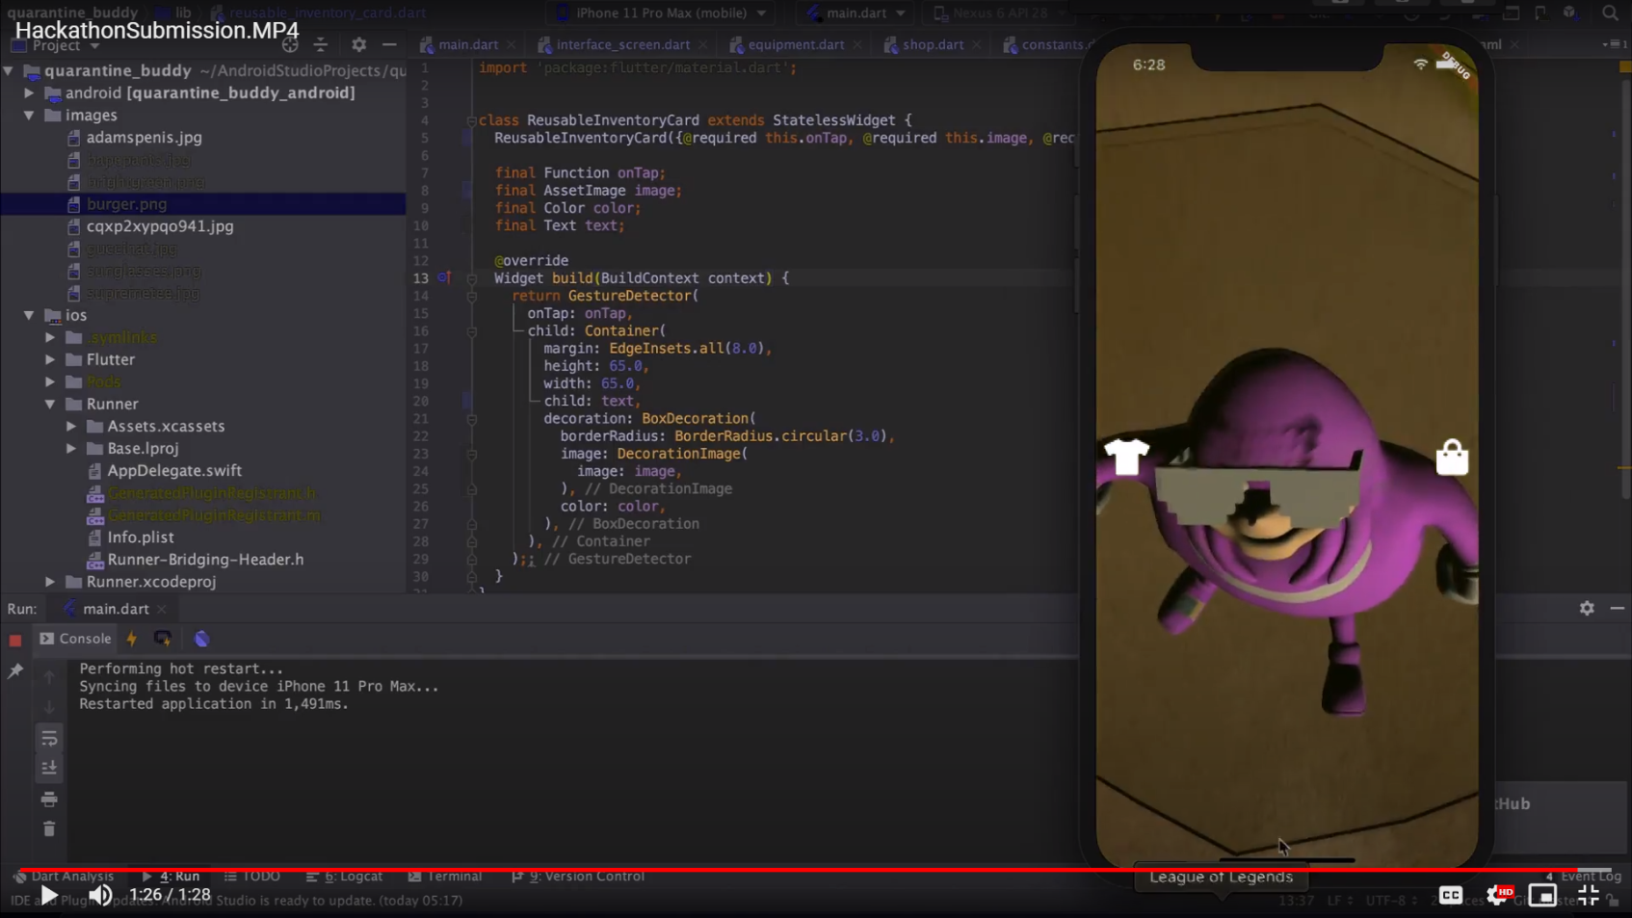1632x918 pixels.
Task: Hide the Project tool window
Action: point(389,45)
